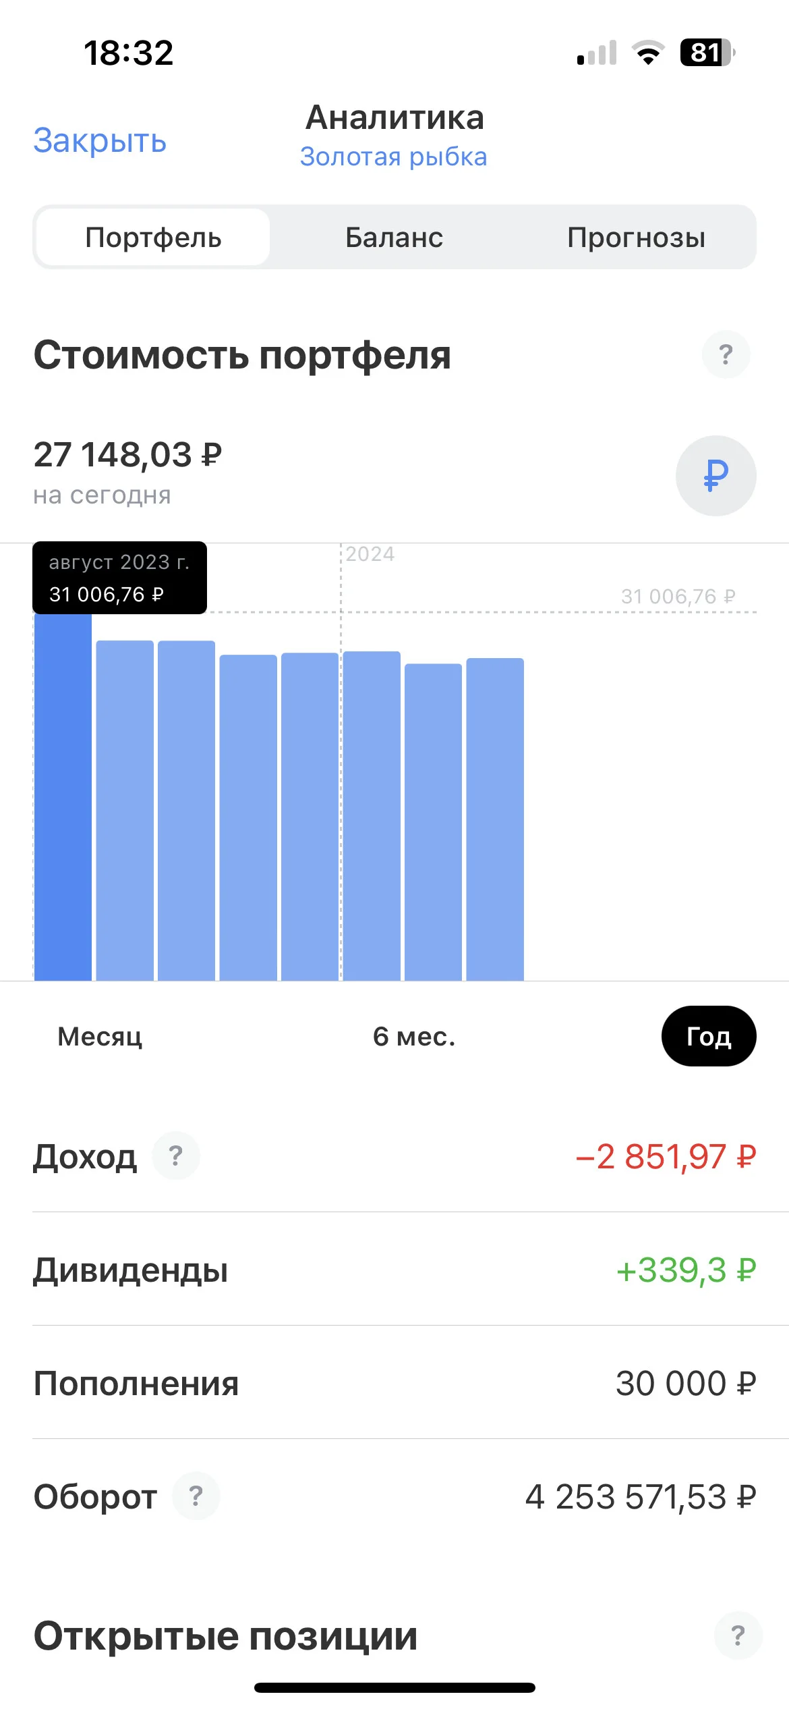Switch to the Баланс tab
Screen dimensions: 789x1709
pos(394,237)
